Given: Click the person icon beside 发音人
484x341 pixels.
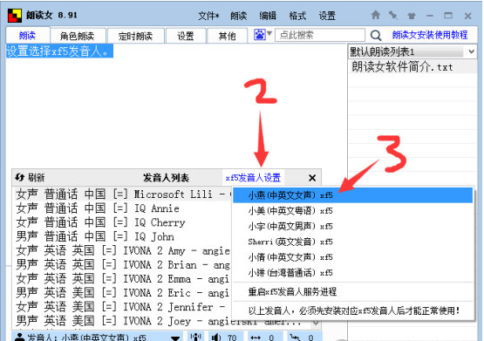Looking at the screenshot, I should pyautogui.click(x=20, y=338).
